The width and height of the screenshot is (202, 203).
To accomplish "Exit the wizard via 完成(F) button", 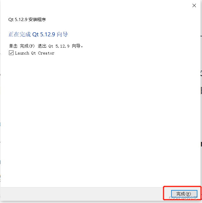I will click(x=184, y=194).
